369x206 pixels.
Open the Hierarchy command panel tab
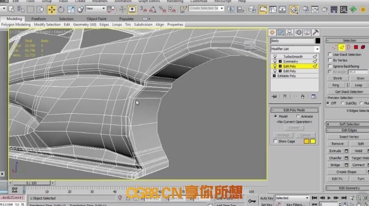point(290,32)
